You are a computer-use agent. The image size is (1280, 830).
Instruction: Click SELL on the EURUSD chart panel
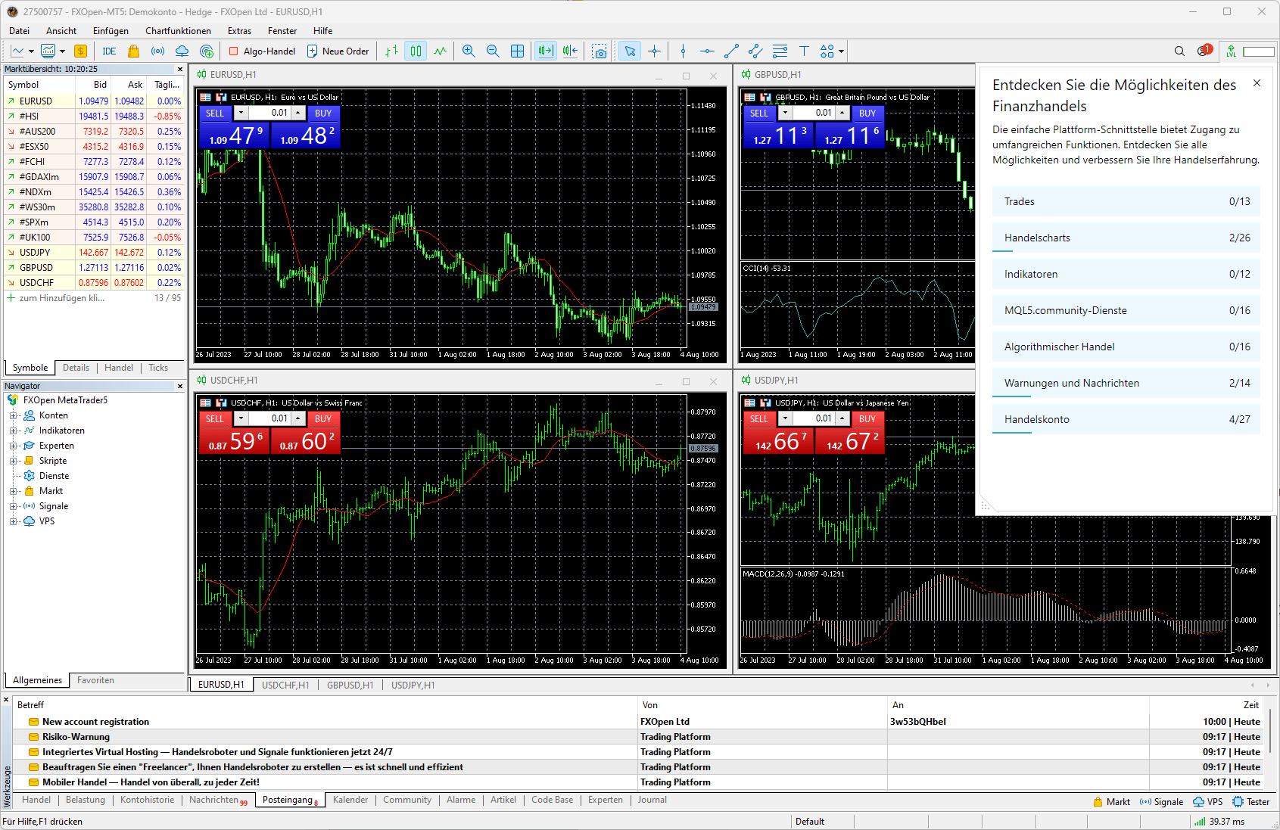click(x=215, y=113)
